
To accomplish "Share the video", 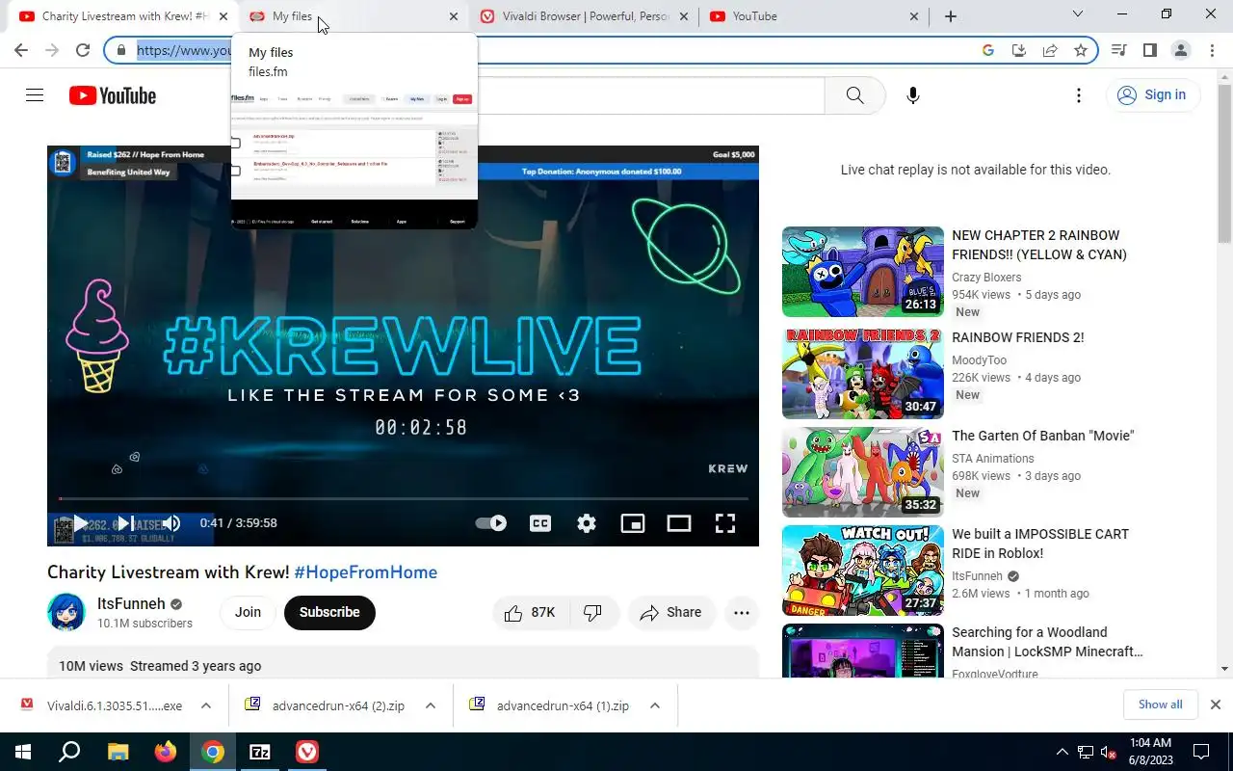I will pyautogui.click(x=671, y=612).
